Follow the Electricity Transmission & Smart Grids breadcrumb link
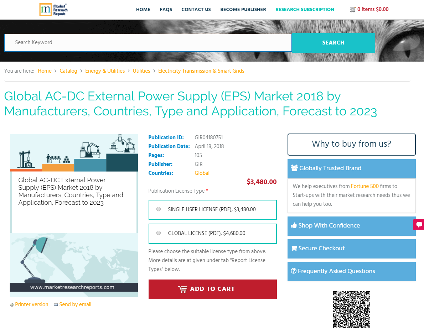The image size is (424, 329). coord(201,71)
